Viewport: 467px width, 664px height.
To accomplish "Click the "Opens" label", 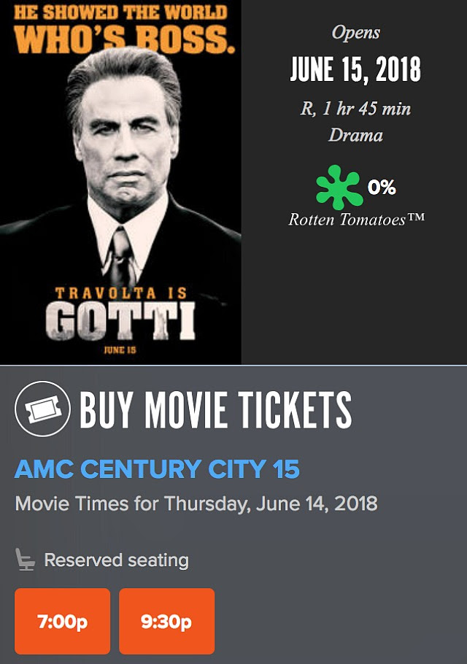I will [x=355, y=32].
